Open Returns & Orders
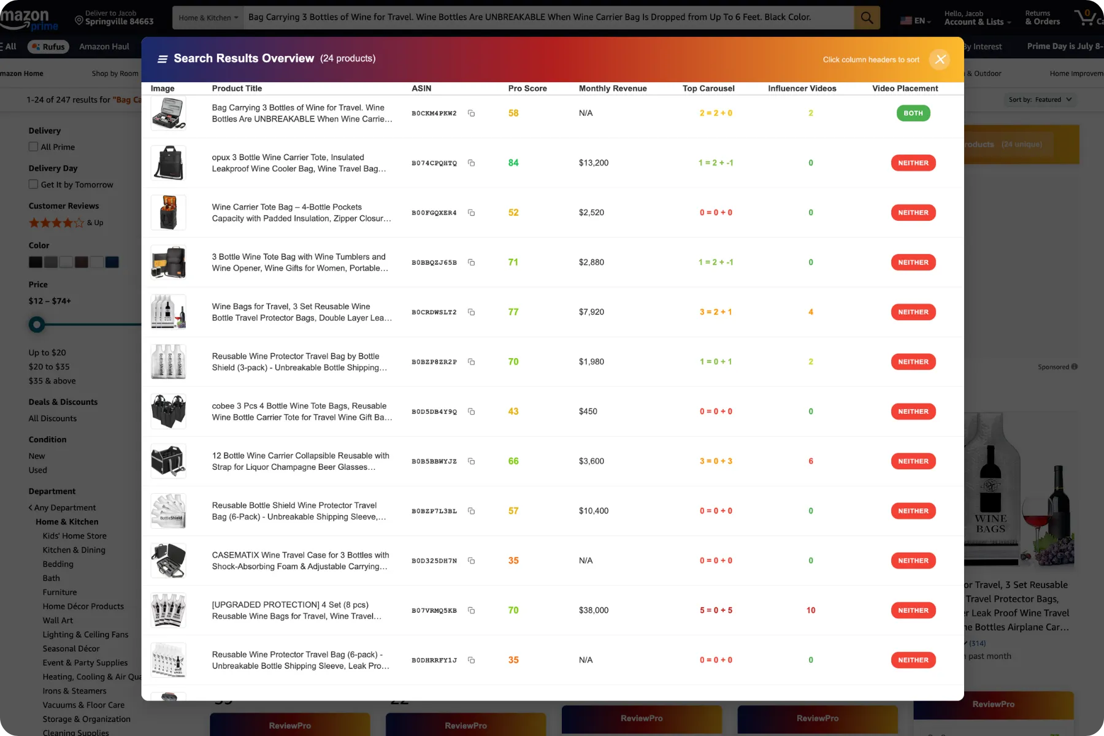 (x=1042, y=18)
